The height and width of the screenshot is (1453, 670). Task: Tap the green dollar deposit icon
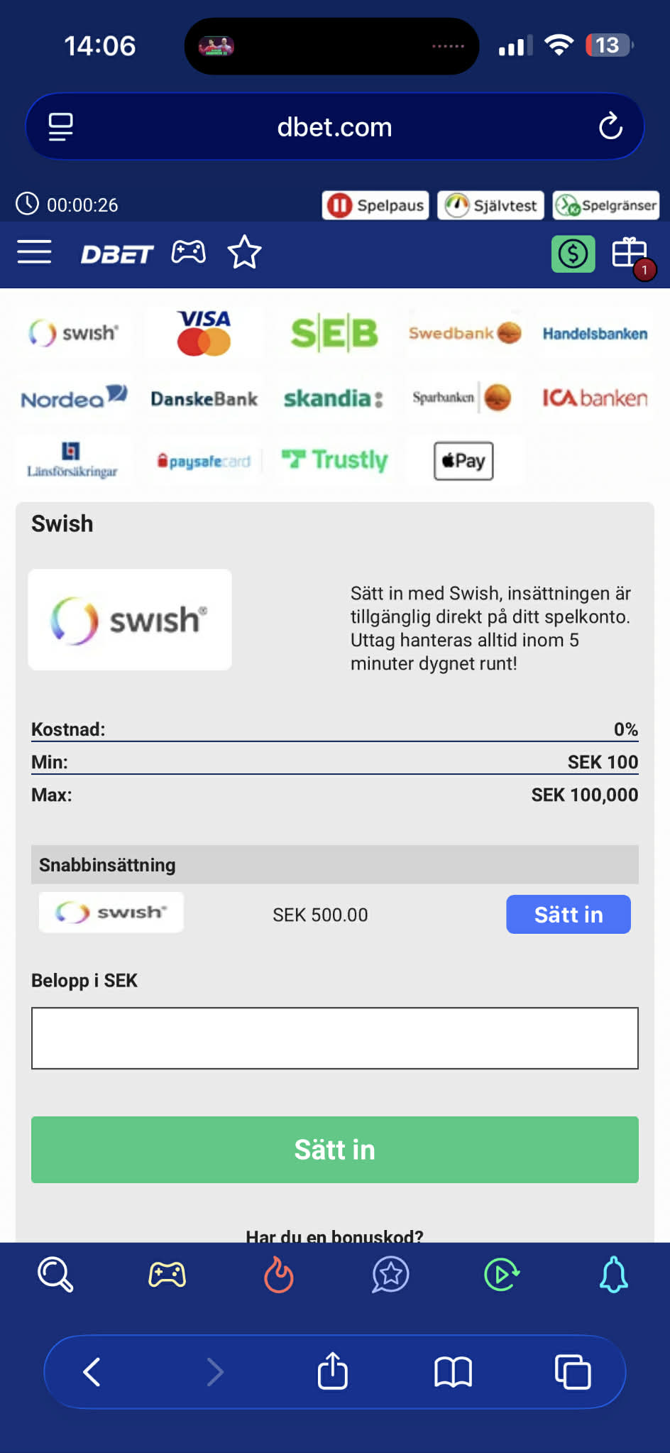tap(573, 254)
